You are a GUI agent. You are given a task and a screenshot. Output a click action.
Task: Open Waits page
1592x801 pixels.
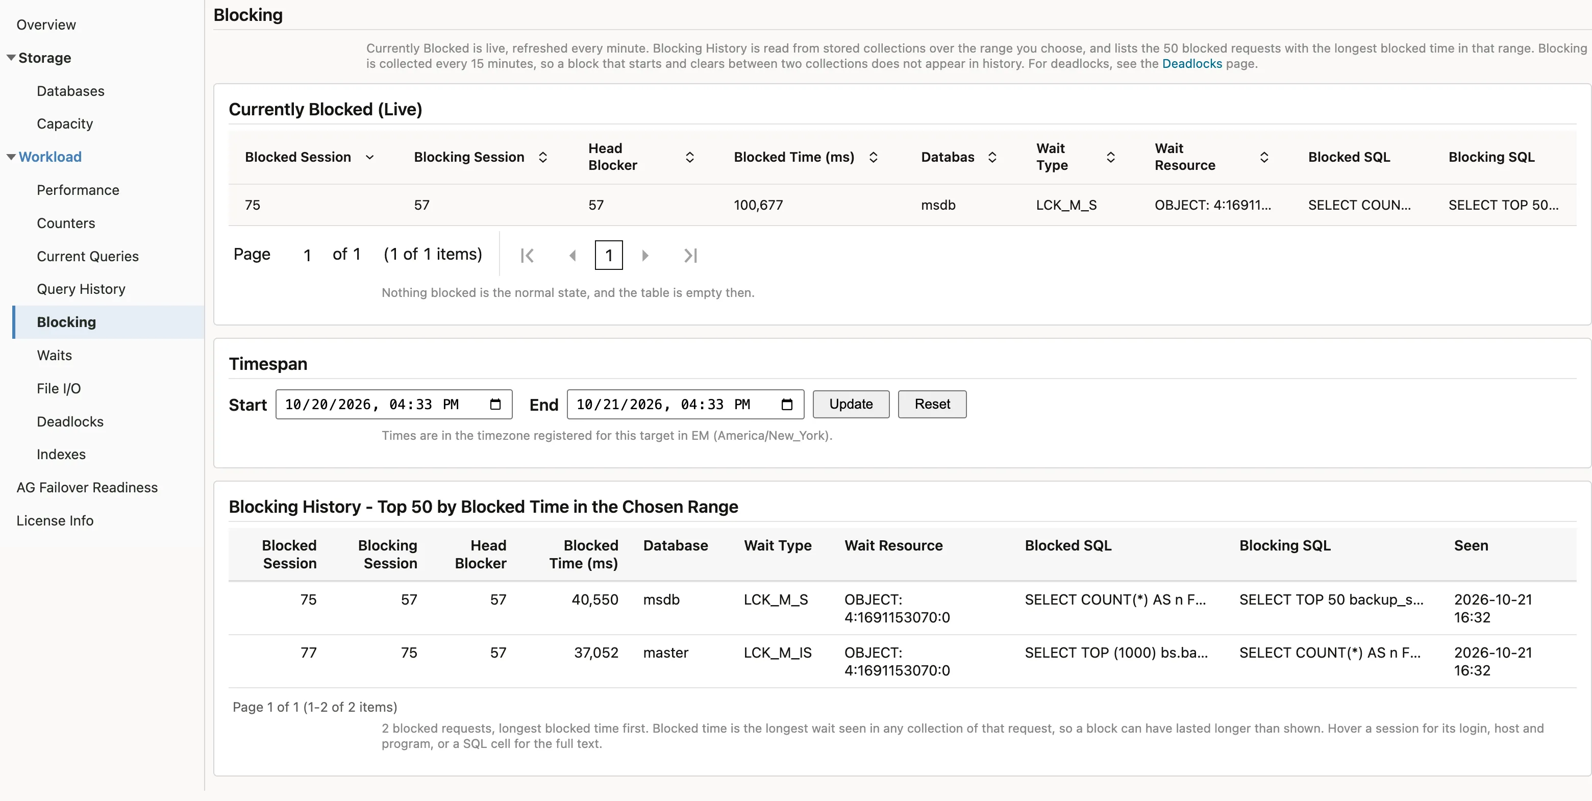[55, 356]
